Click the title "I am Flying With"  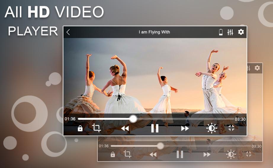tap(154, 32)
